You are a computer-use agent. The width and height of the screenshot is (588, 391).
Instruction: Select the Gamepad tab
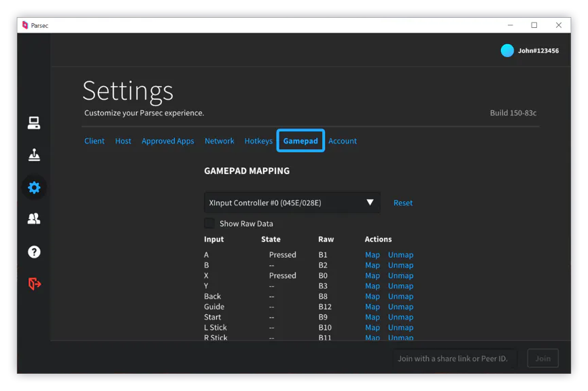coord(300,141)
